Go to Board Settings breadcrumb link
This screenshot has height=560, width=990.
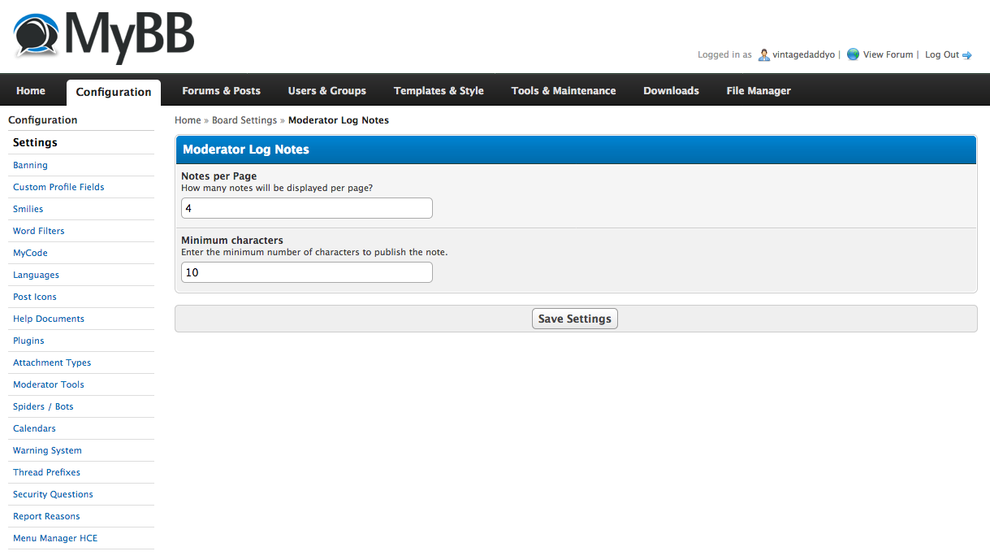click(x=244, y=120)
